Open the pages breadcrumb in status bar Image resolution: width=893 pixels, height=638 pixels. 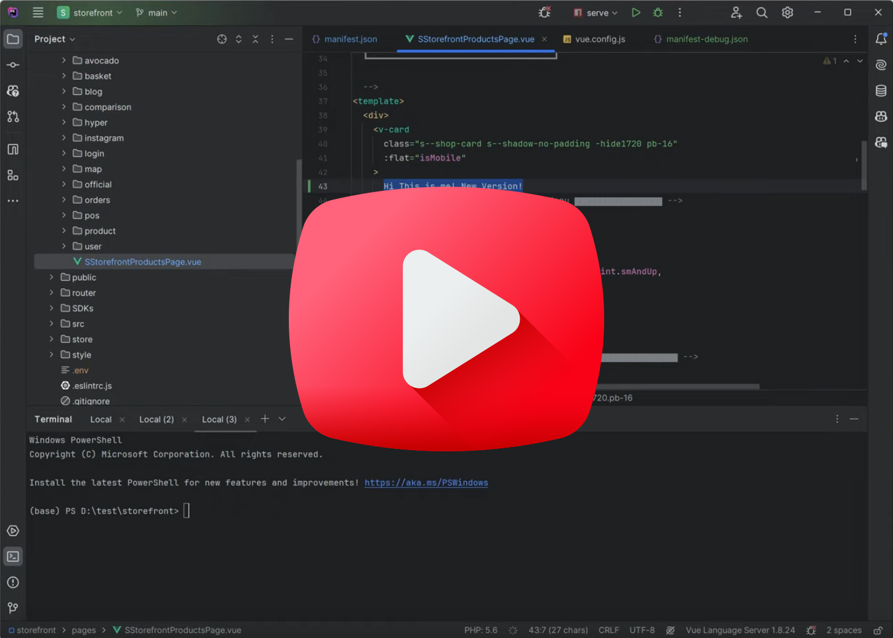coord(84,630)
